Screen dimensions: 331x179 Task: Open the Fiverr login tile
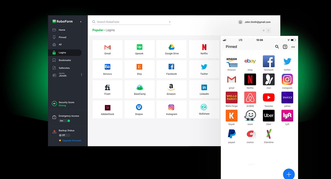pyautogui.click(x=107, y=89)
